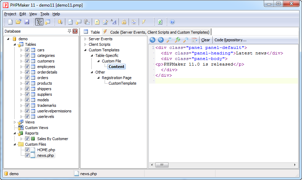The image size is (302, 180).
Task: Uncheck the cars table checkbox
Action: coord(27,50)
